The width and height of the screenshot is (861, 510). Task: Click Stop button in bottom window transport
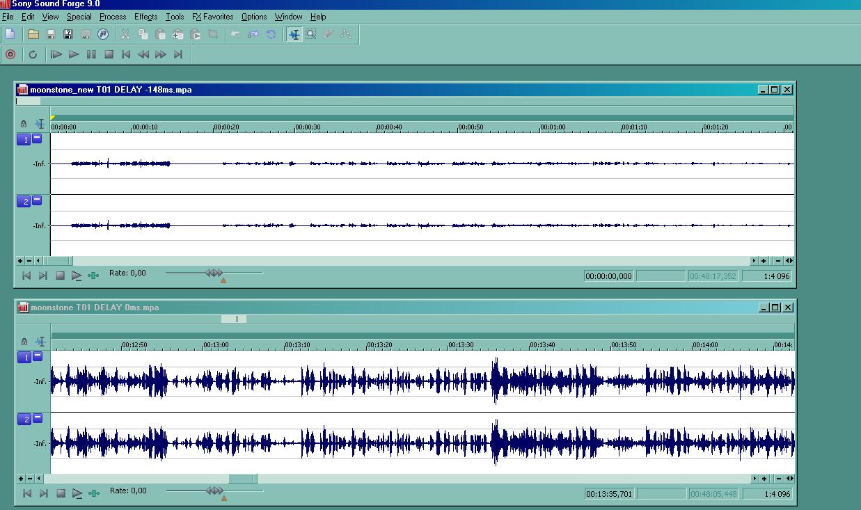[x=61, y=493]
